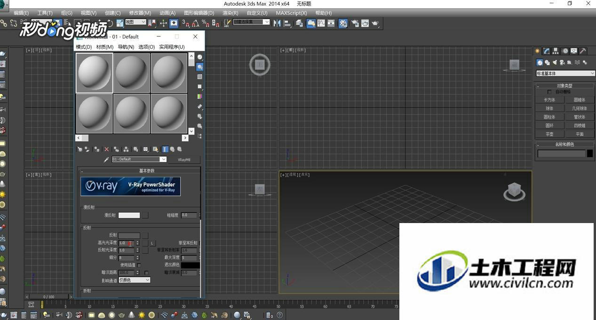This screenshot has height=320, width=596.
Task: Select the Lights category icon
Action: click(x=555, y=63)
